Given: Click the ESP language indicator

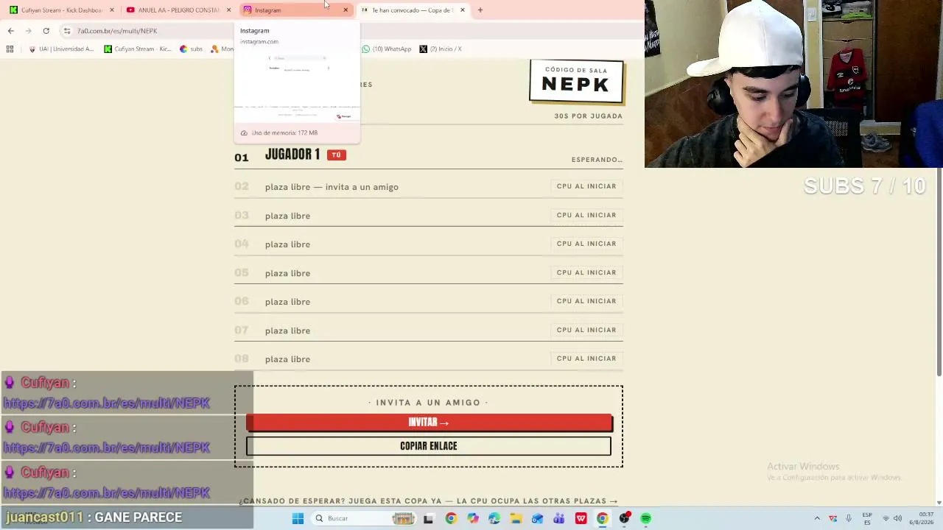Looking at the screenshot, I should click(x=867, y=518).
